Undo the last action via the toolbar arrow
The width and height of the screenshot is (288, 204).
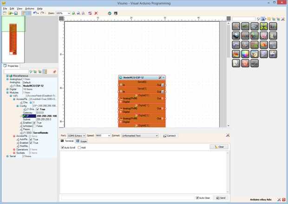[35, 13]
